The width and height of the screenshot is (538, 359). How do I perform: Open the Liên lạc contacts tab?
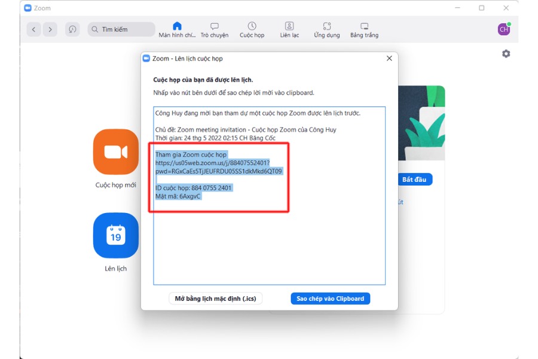289,29
